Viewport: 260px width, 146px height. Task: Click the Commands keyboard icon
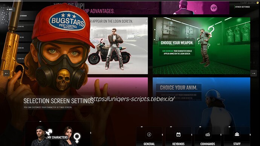pos(208,134)
